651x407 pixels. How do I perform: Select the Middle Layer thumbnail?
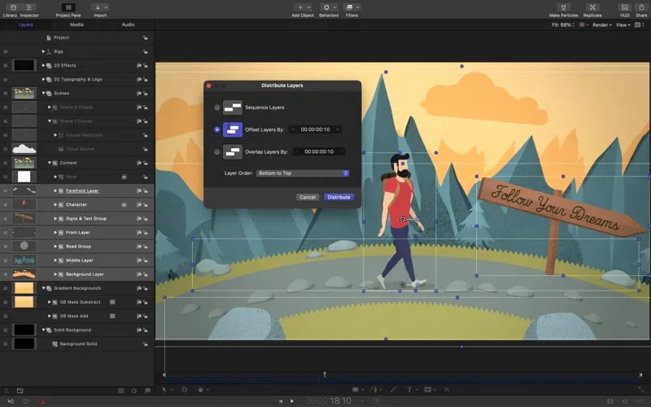[24, 260]
